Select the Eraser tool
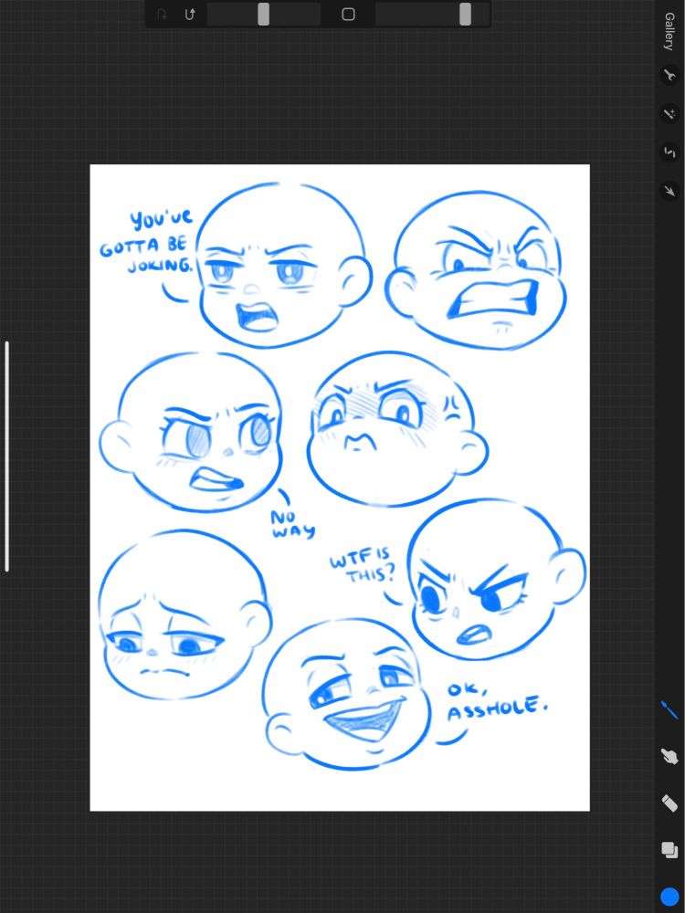Viewport: 685px width, 913px height. (669, 803)
